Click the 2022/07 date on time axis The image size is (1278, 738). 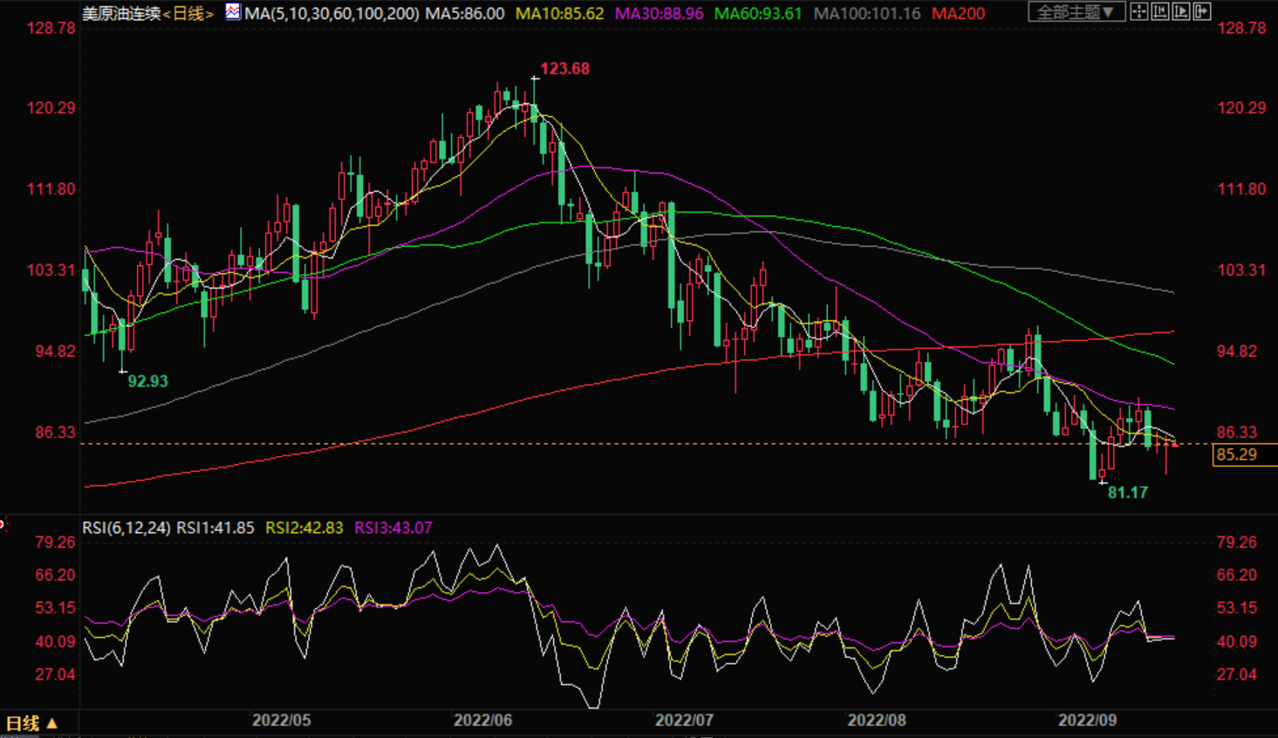[684, 721]
